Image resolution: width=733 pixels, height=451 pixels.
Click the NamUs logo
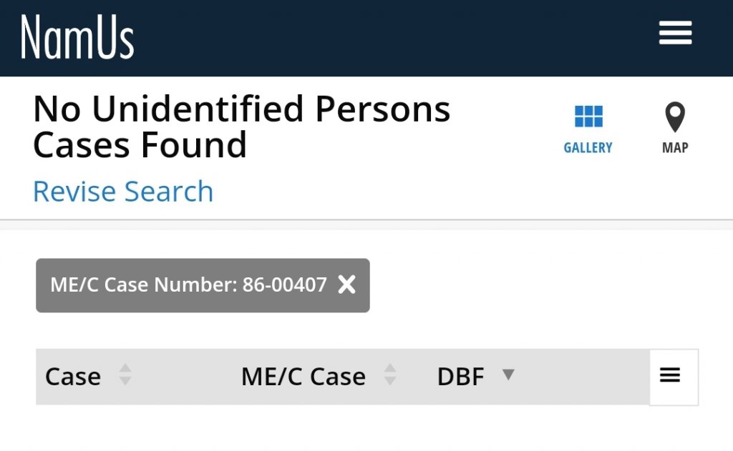(x=77, y=36)
